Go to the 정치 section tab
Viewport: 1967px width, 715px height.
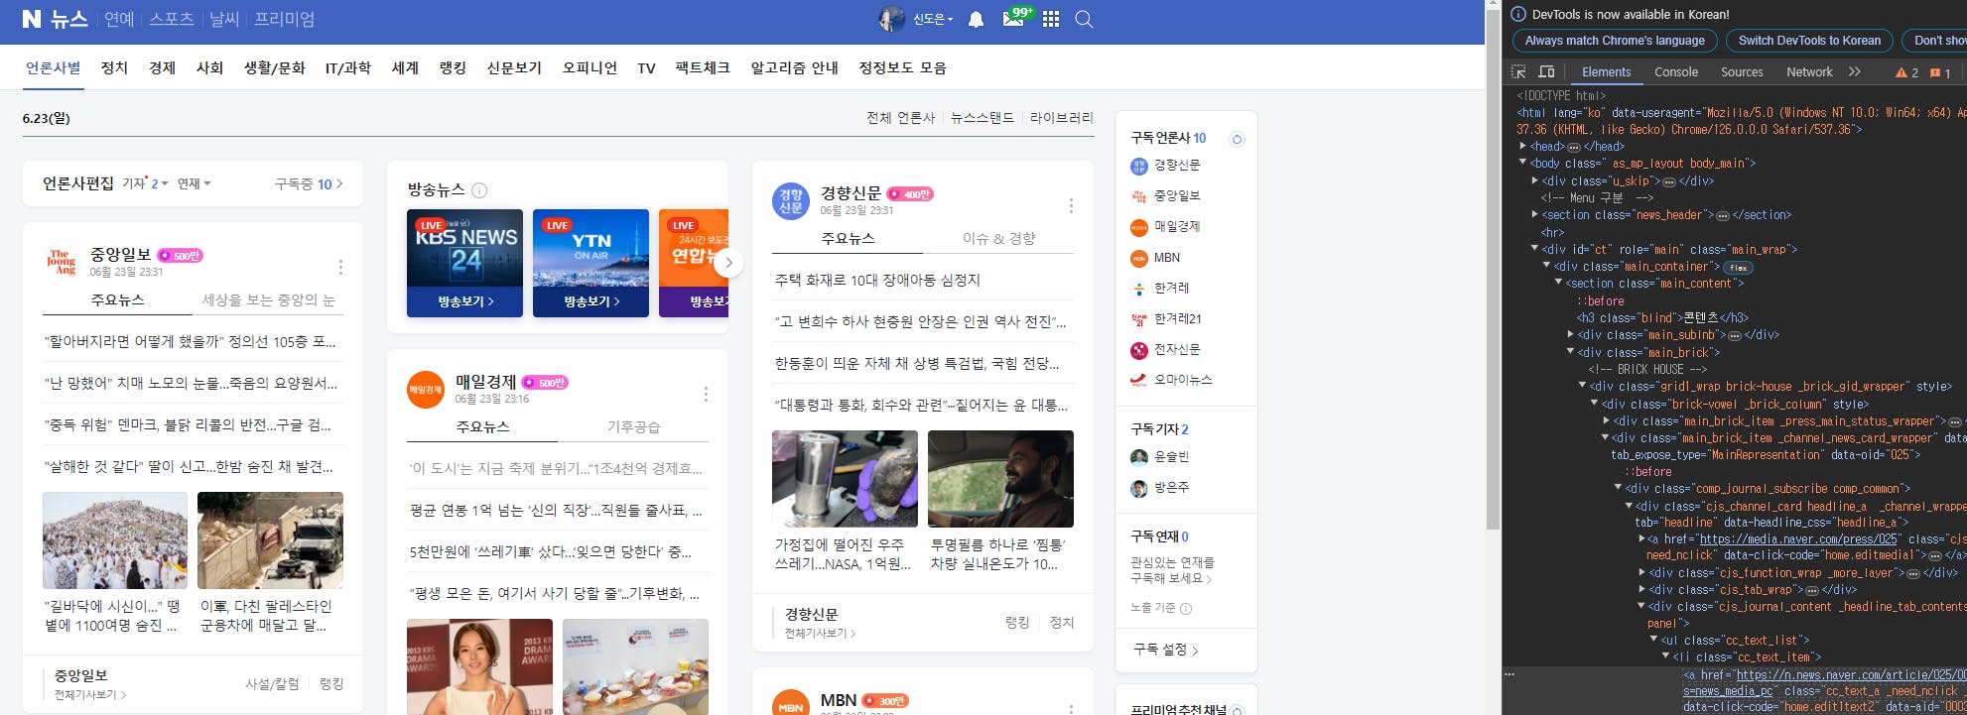114,67
